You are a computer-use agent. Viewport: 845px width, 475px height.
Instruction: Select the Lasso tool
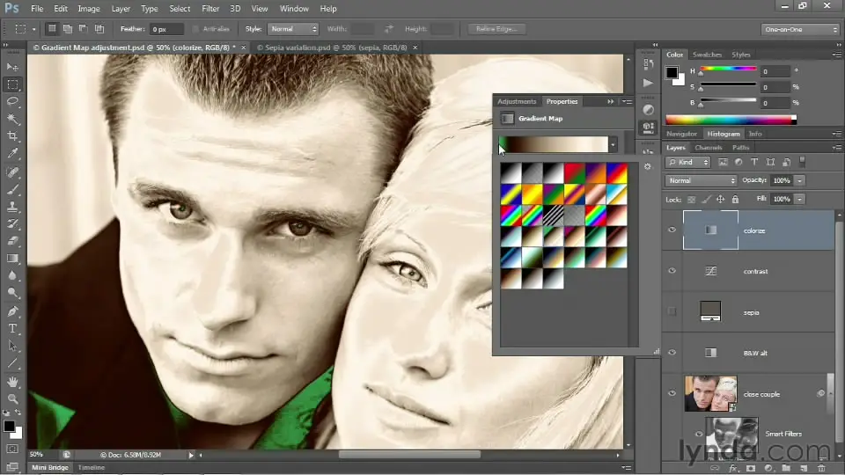(x=13, y=102)
